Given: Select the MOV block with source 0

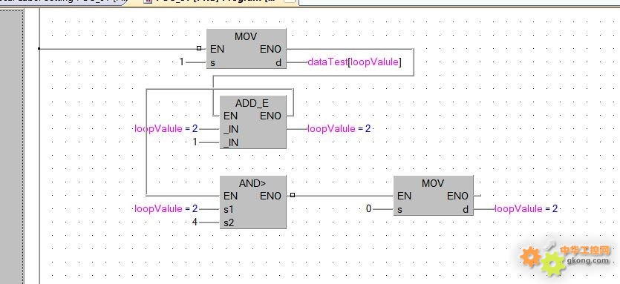Looking at the screenshot, I should pos(433,196).
